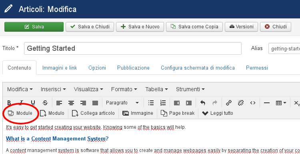
Task: Open the Modifica editor menu
Action: pyautogui.click(x=20, y=89)
